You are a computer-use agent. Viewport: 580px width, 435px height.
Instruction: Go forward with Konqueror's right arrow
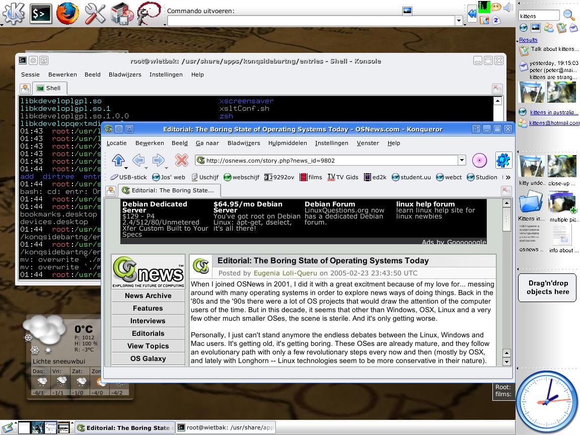(158, 160)
